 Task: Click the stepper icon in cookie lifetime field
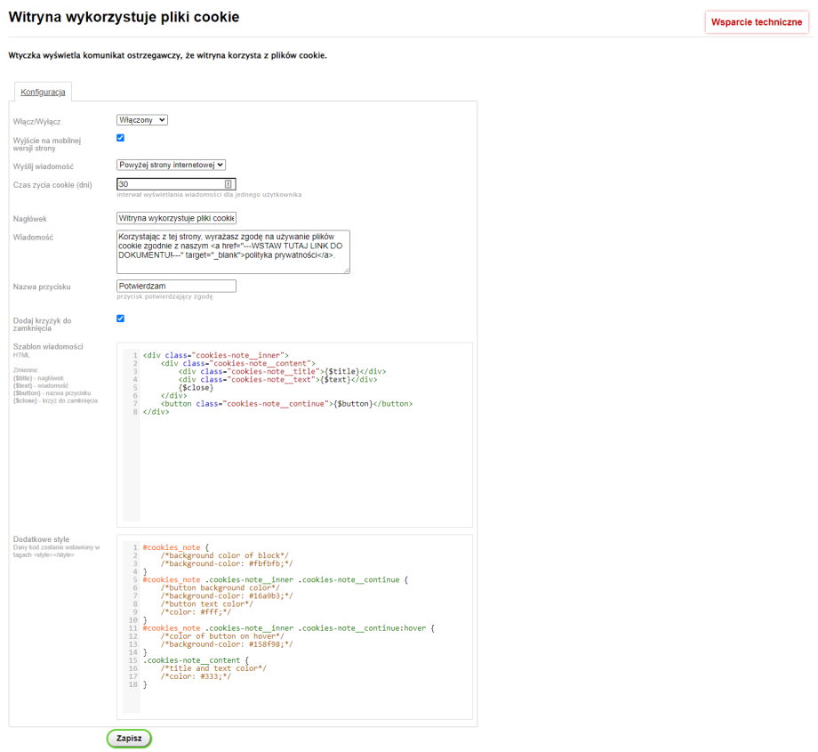(229, 184)
